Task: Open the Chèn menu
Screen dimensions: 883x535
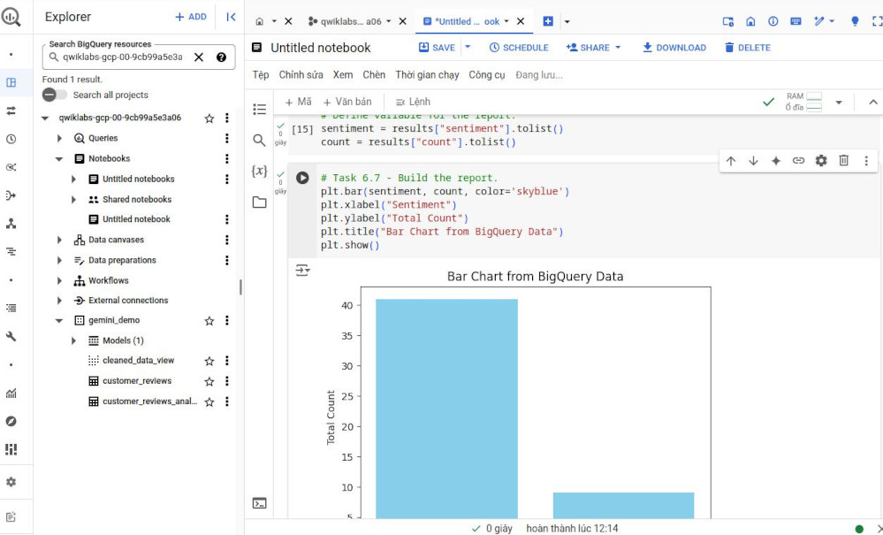Action: (374, 75)
